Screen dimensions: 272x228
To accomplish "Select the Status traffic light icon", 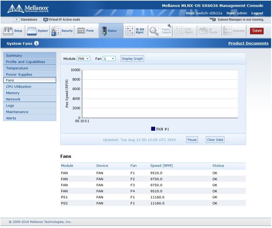I will [x=104, y=31].
